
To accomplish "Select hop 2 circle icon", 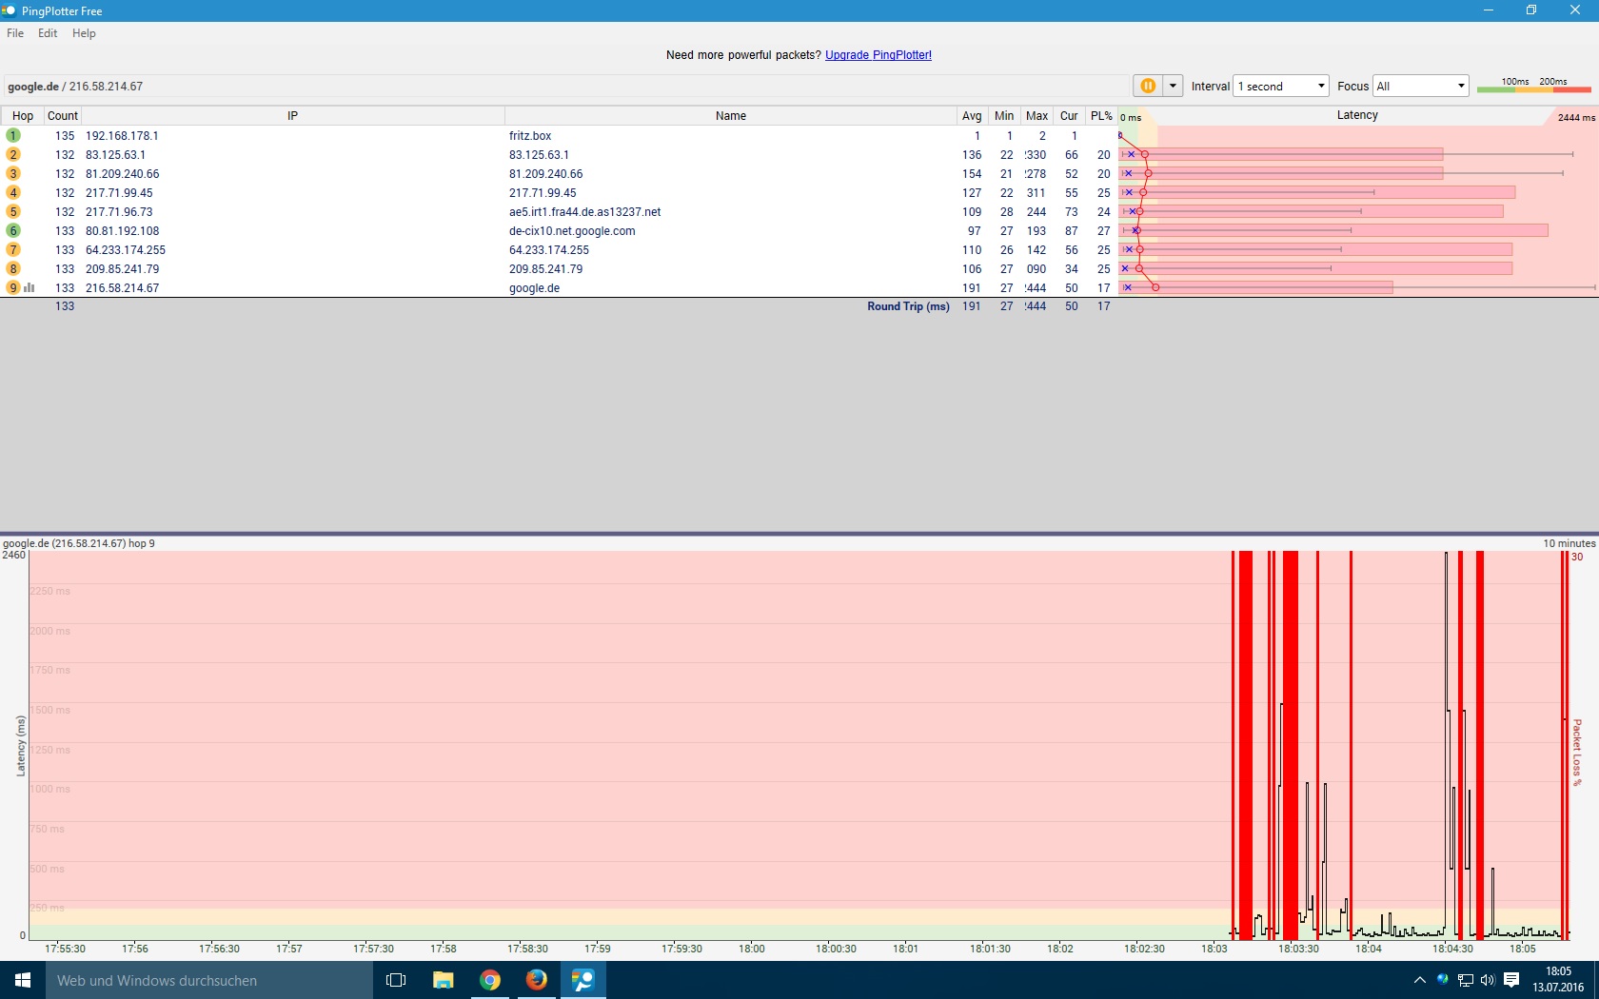I will tap(13, 154).
